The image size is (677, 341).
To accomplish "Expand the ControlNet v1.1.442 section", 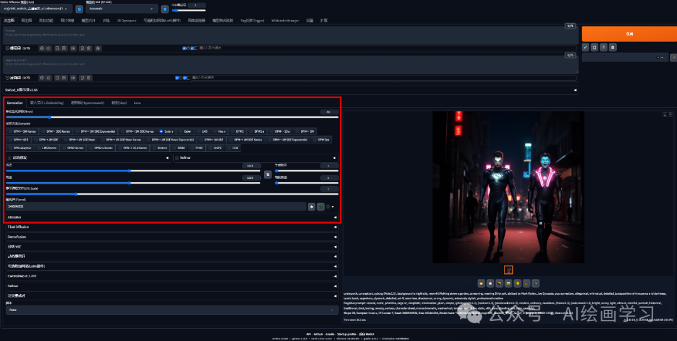I will click(172, 276).
